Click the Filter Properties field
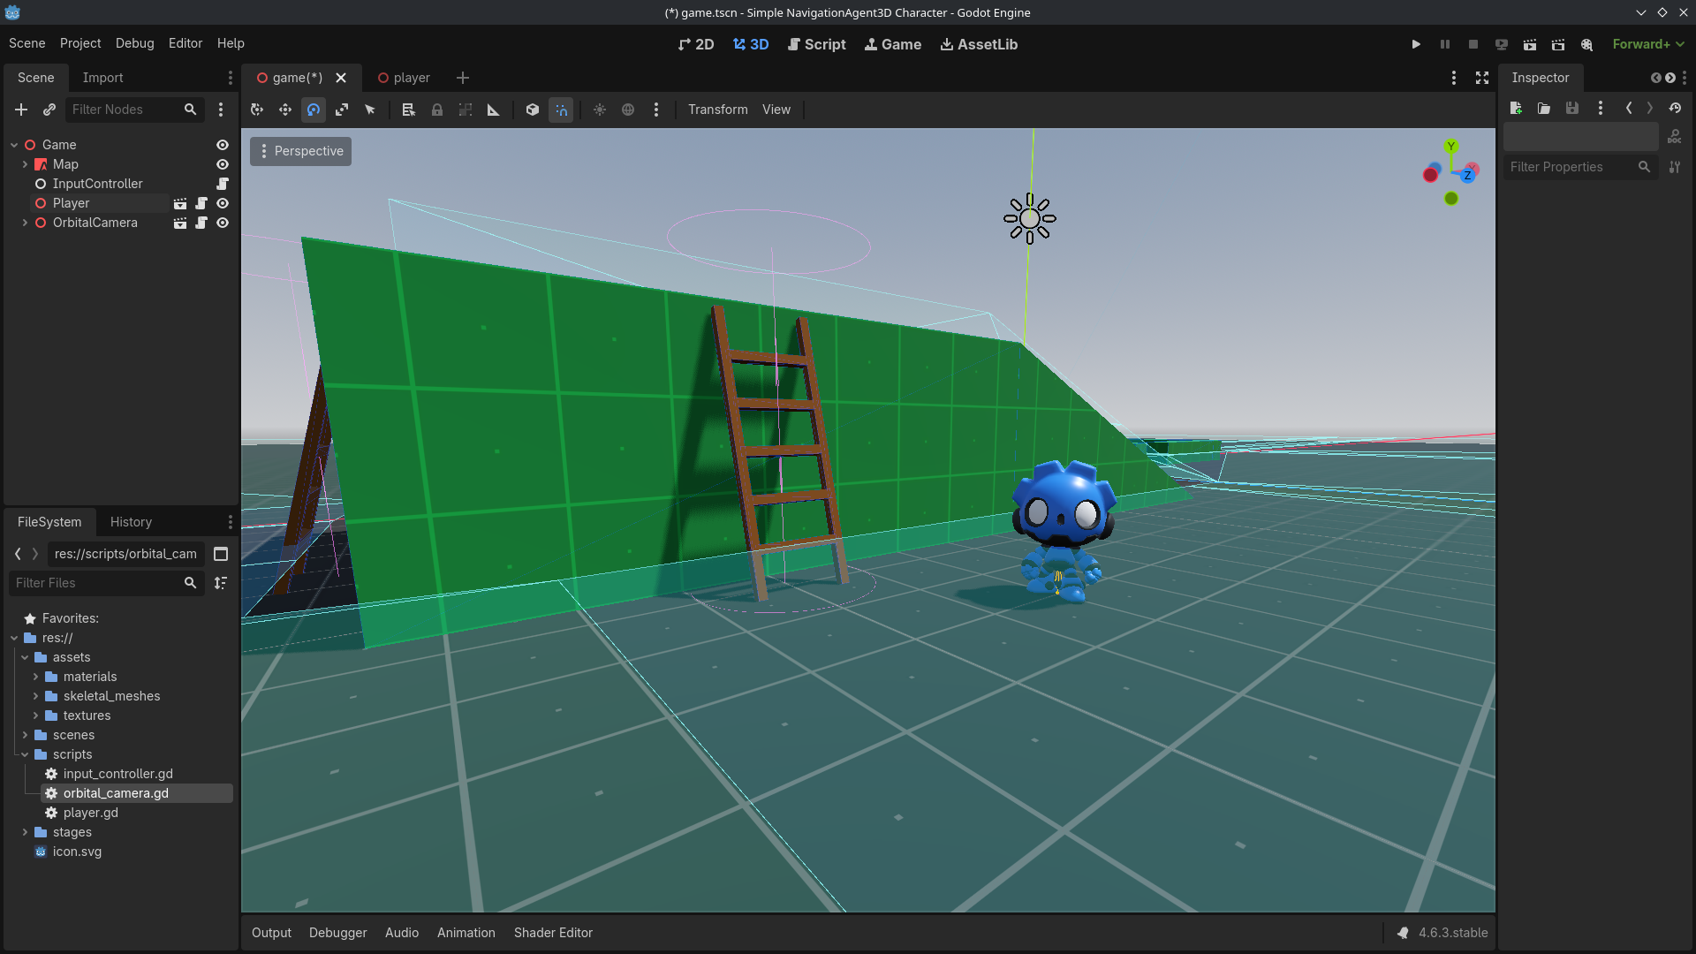Image resolution: width=1696 pixels, height=954 pixels. (1579, 167)
